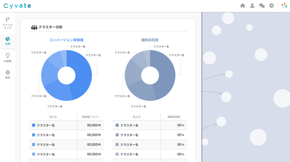Click the Home icon in the top bar

[x=242, y=6]
